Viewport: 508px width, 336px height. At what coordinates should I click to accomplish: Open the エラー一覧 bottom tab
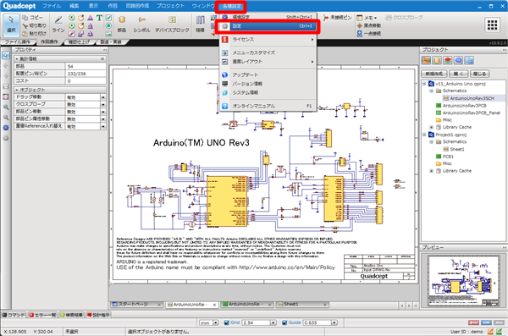click(42, 315)
